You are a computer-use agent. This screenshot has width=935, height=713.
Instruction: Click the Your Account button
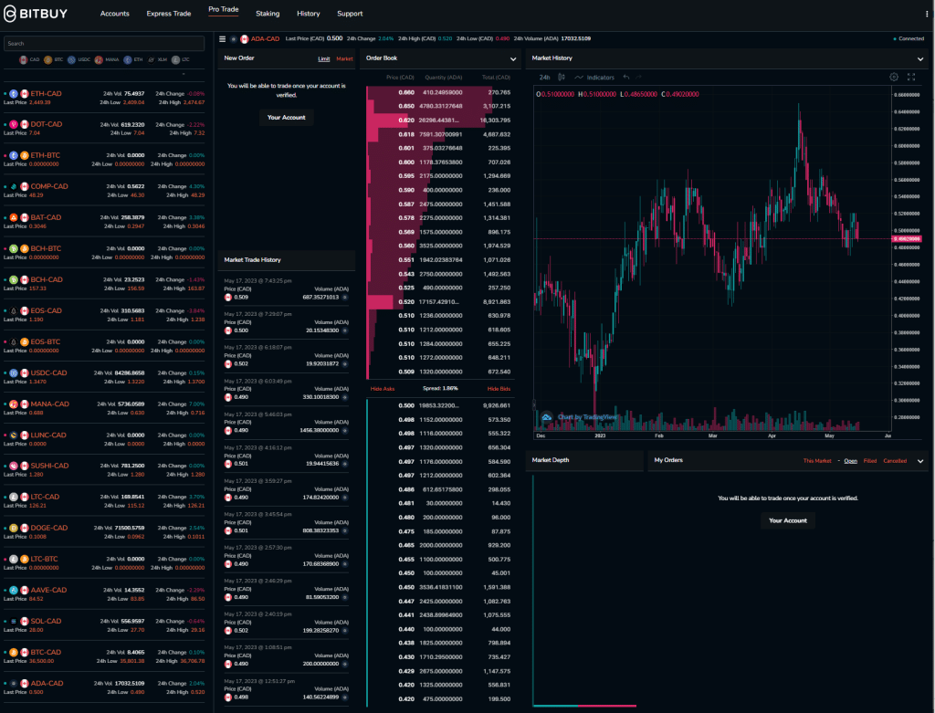click(286, 117)
